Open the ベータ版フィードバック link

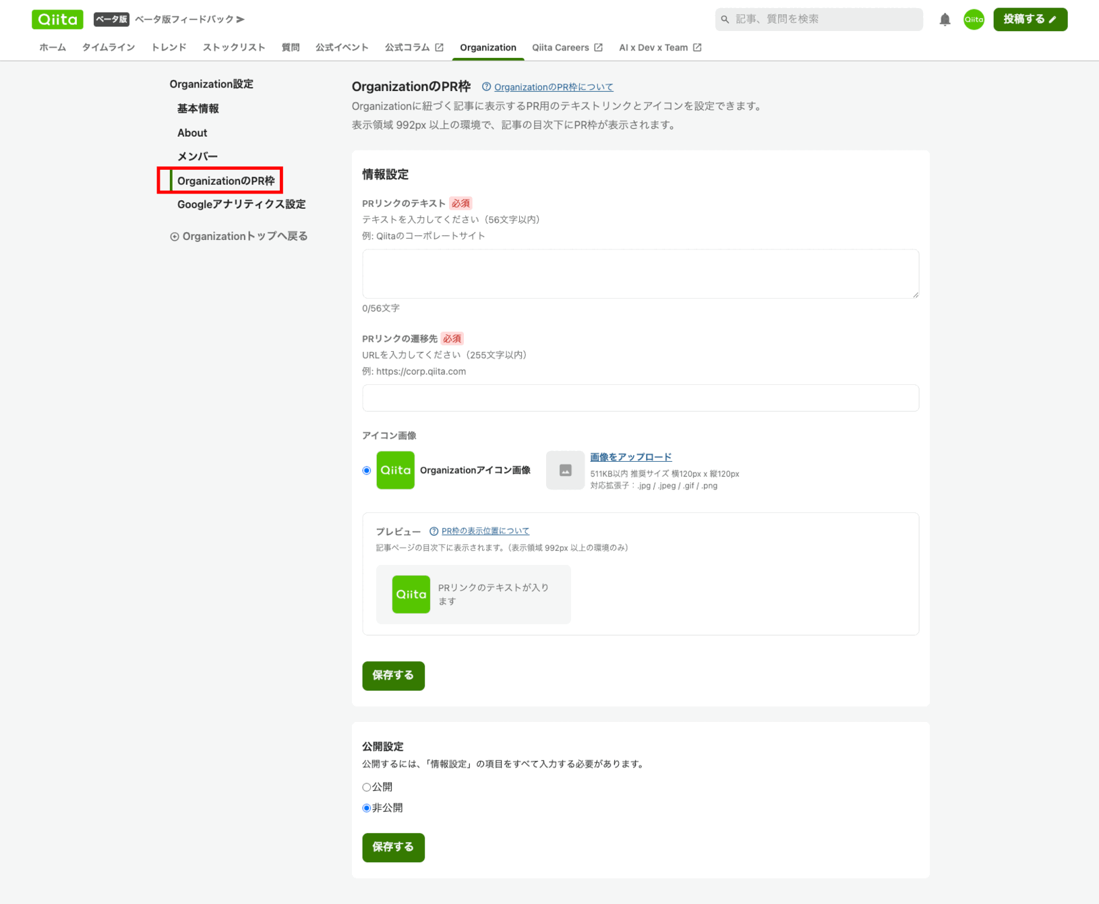[189, 20]
